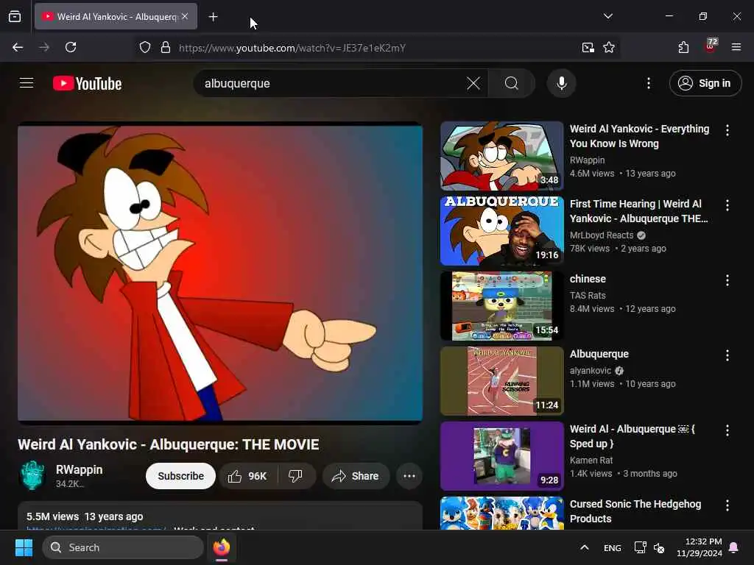
Task: Go to the YouTube home logo
Action: pyautogui.click(x=87, y=83)
